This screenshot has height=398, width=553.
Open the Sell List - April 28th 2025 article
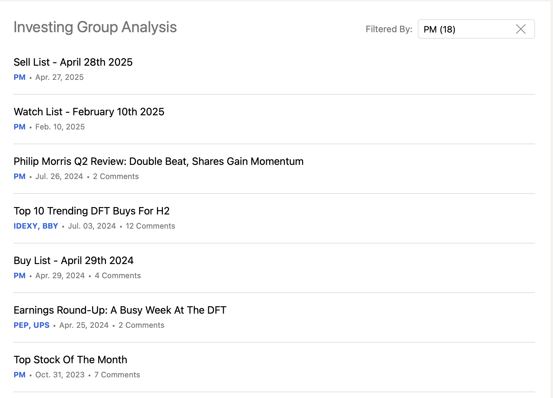point(73,62)
